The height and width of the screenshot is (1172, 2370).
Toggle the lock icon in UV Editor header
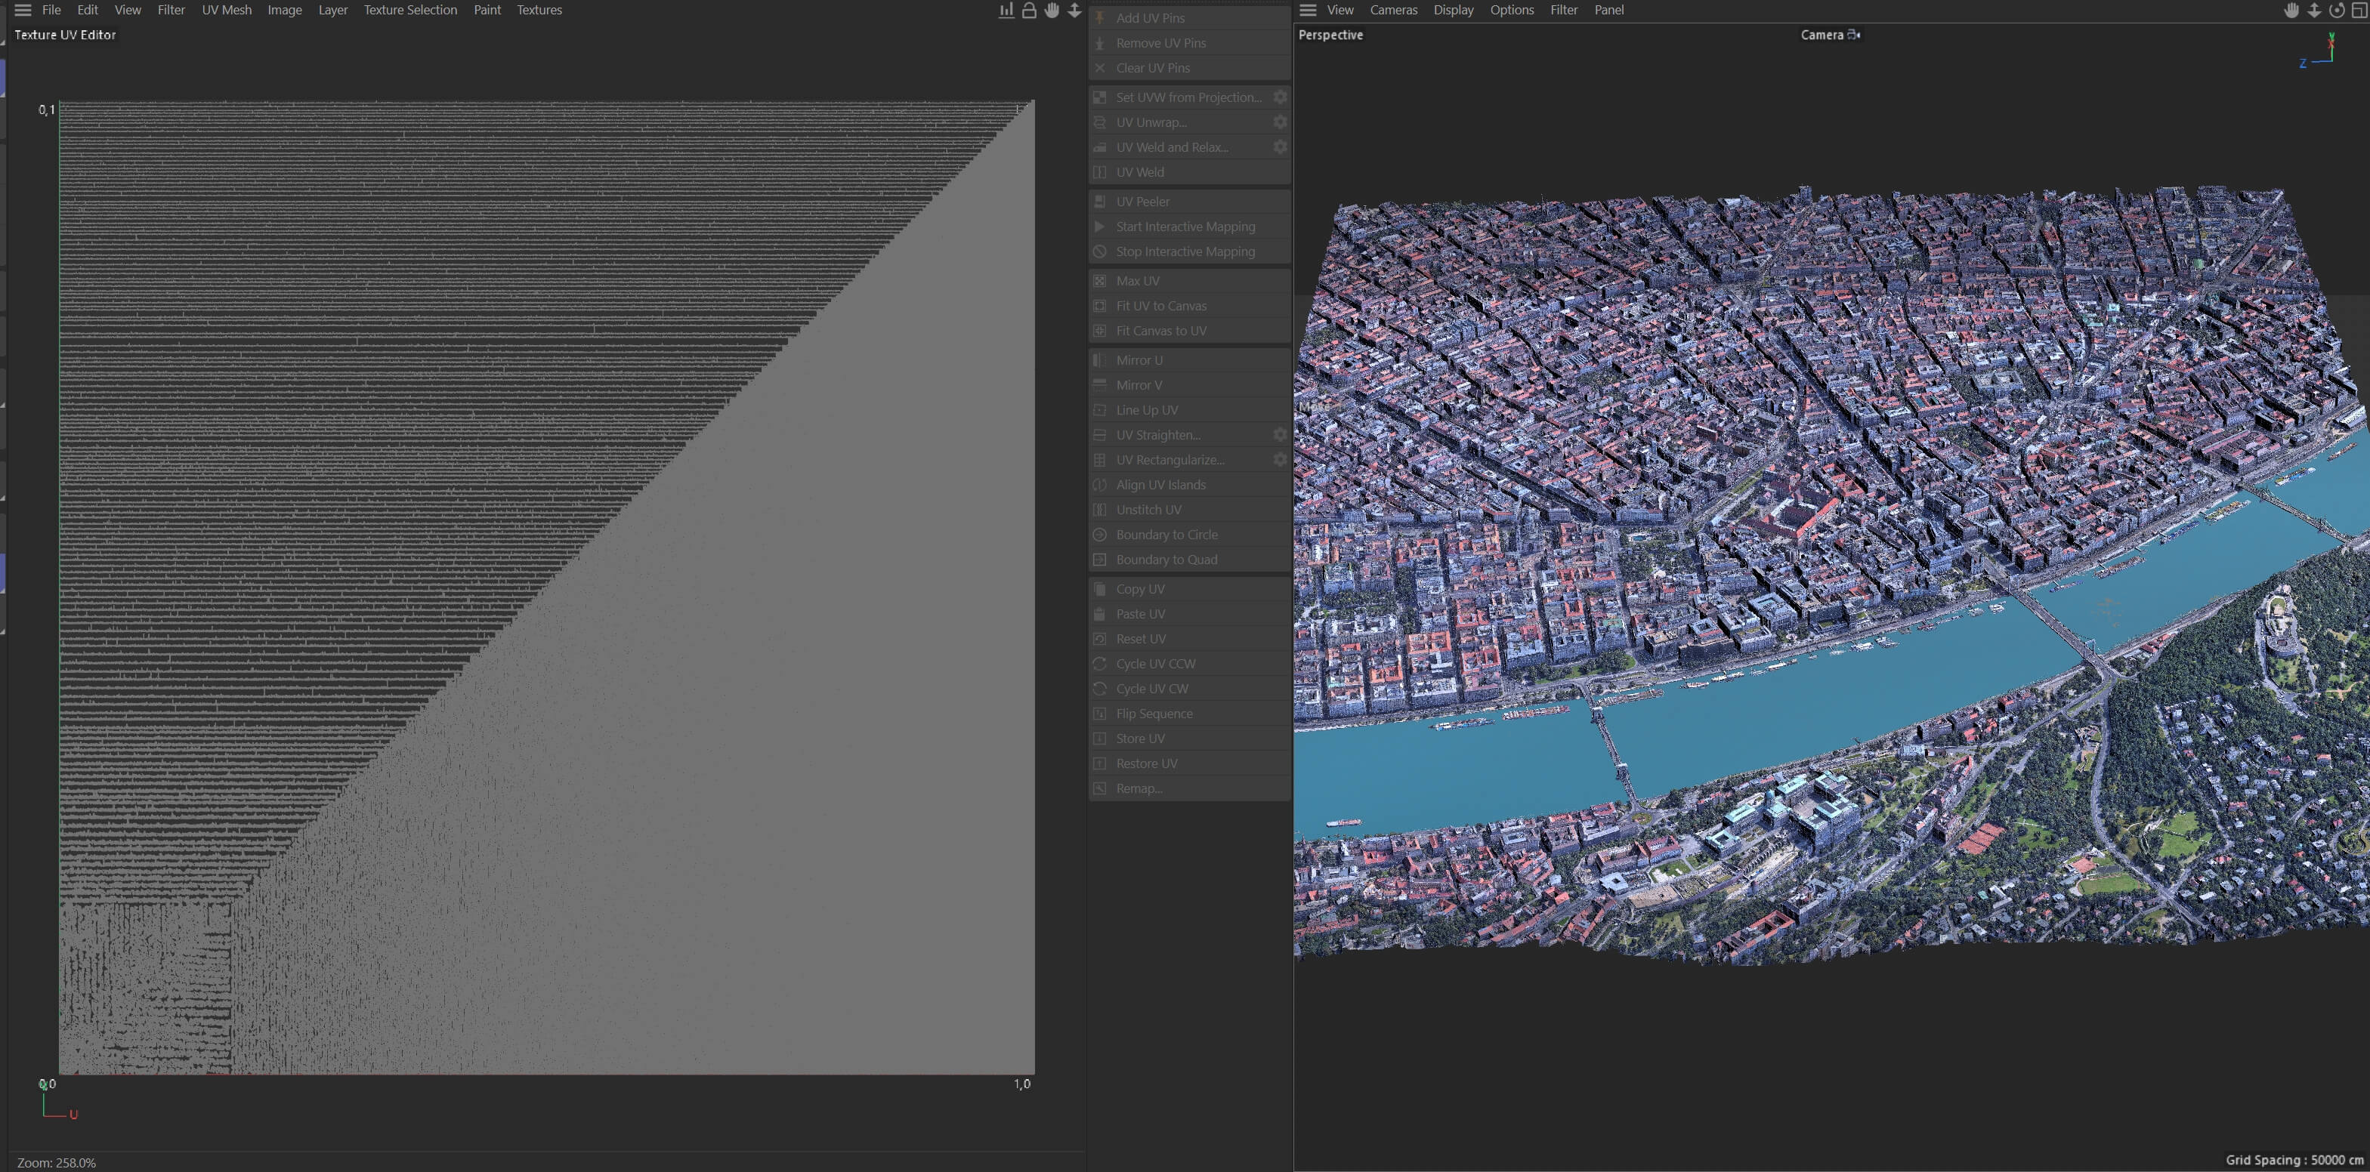pyautogui.click(x=1030, y=10)
